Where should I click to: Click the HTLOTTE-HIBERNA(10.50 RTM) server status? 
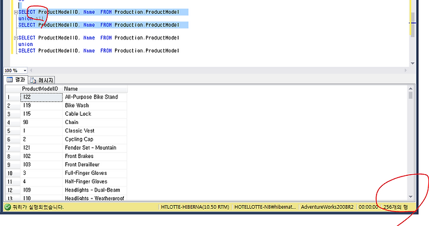pos(195,207)
